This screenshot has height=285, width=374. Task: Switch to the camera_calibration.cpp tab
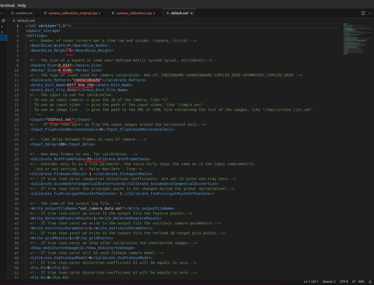[134, 13]
